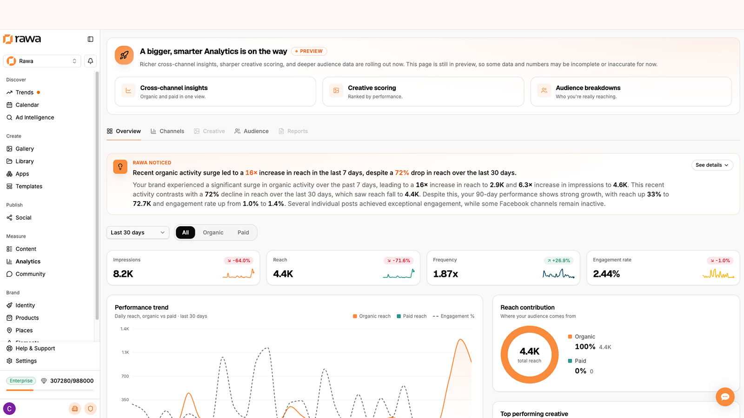Open the Last 30 days dropdown
The image size is (744, 418).
click(138, 233)
